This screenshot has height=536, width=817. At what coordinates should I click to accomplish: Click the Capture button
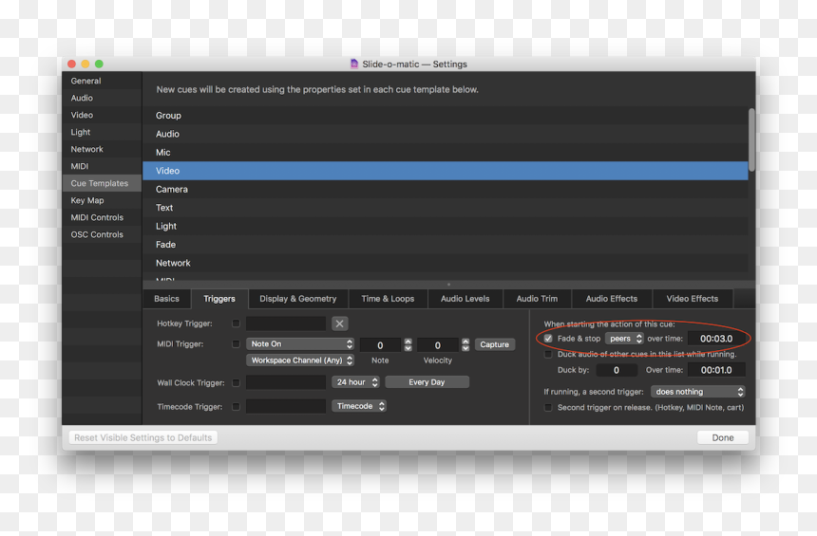coord(494,344)
